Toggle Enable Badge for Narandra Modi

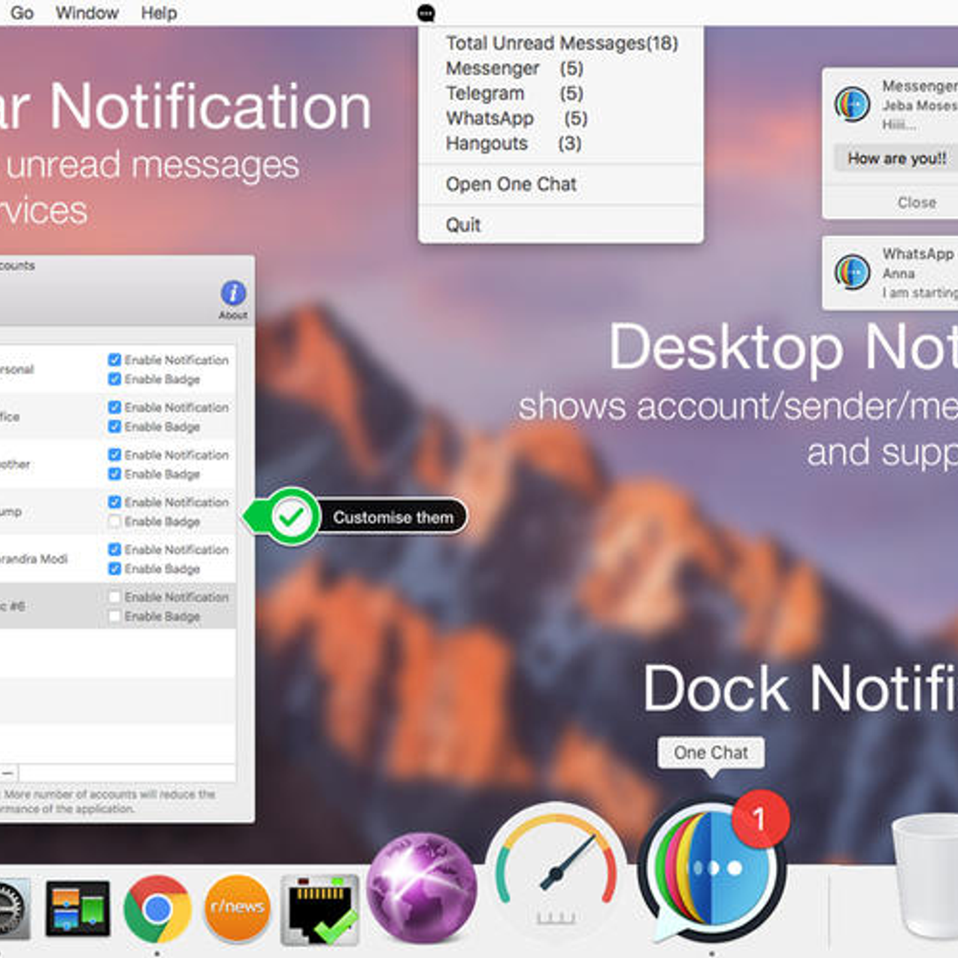pyautogui.click(x=114, y=568)
